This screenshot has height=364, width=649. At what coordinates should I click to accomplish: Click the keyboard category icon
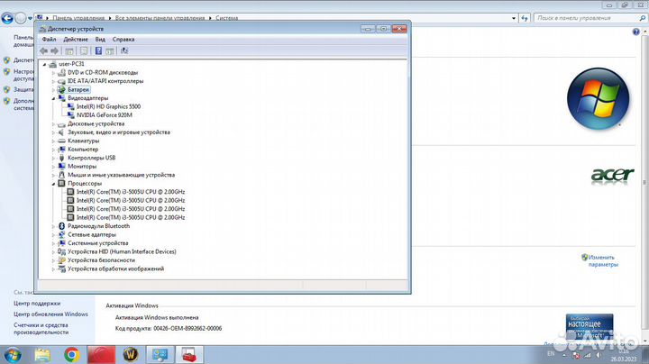click(x=61, y=141)
